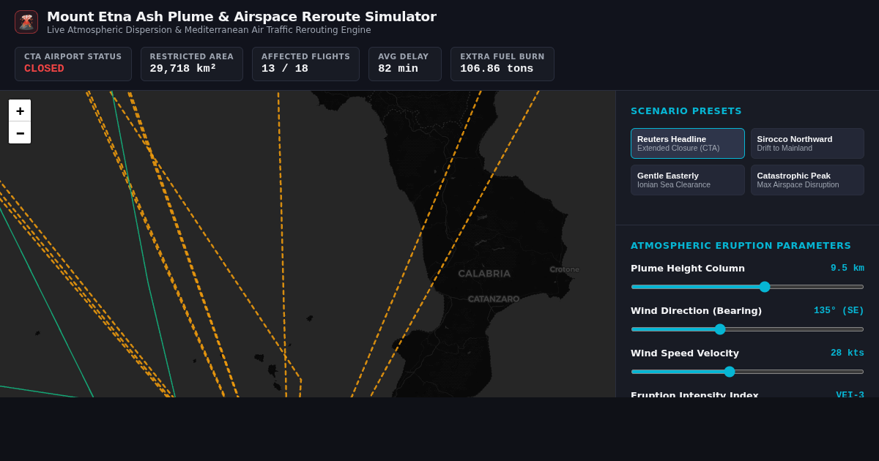This screenshot has height=461, width=879.
Task: Click the CALABRIA map label
Action: coord(484,274)
